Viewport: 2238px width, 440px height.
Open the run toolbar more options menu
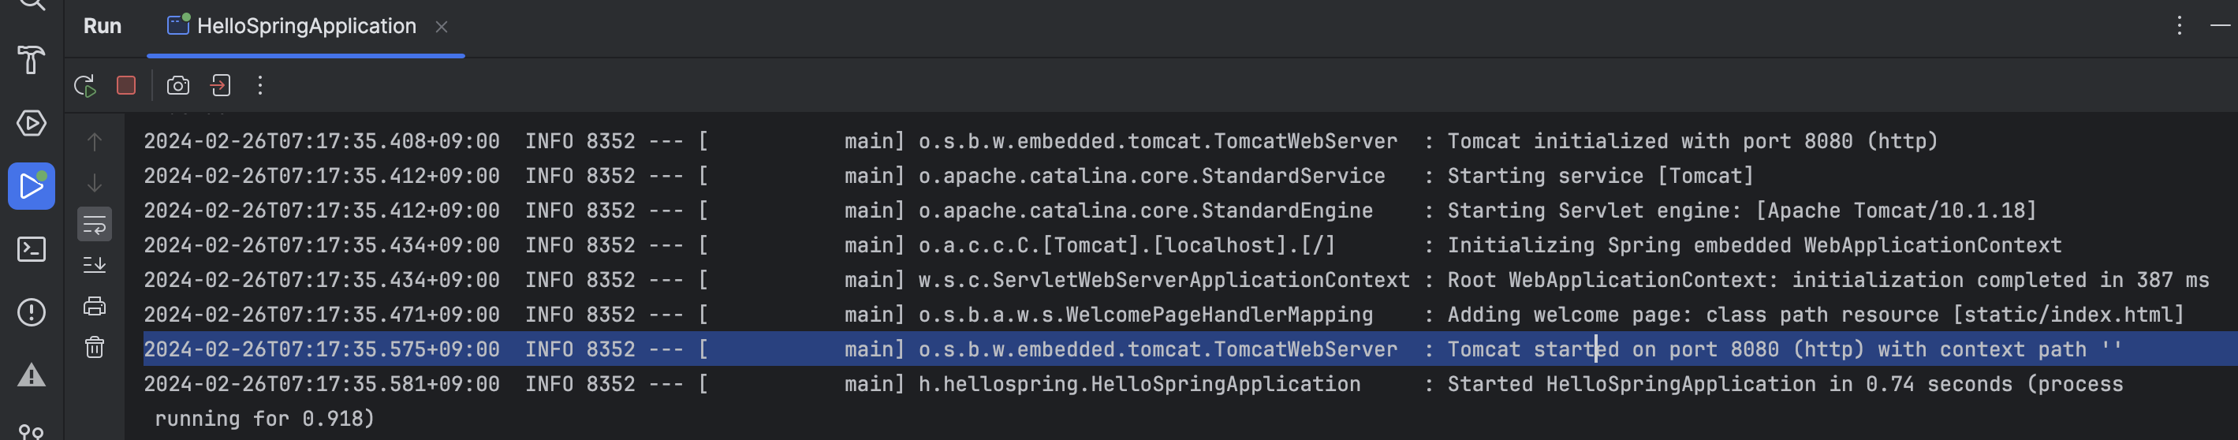(259, 85)
